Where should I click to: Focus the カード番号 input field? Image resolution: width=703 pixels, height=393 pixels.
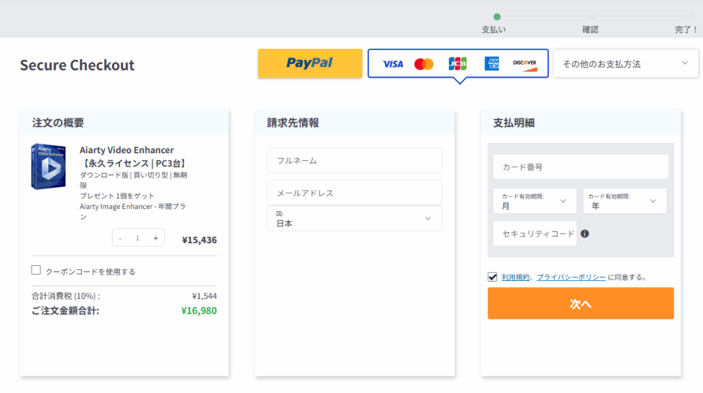(x=581, y=167)
